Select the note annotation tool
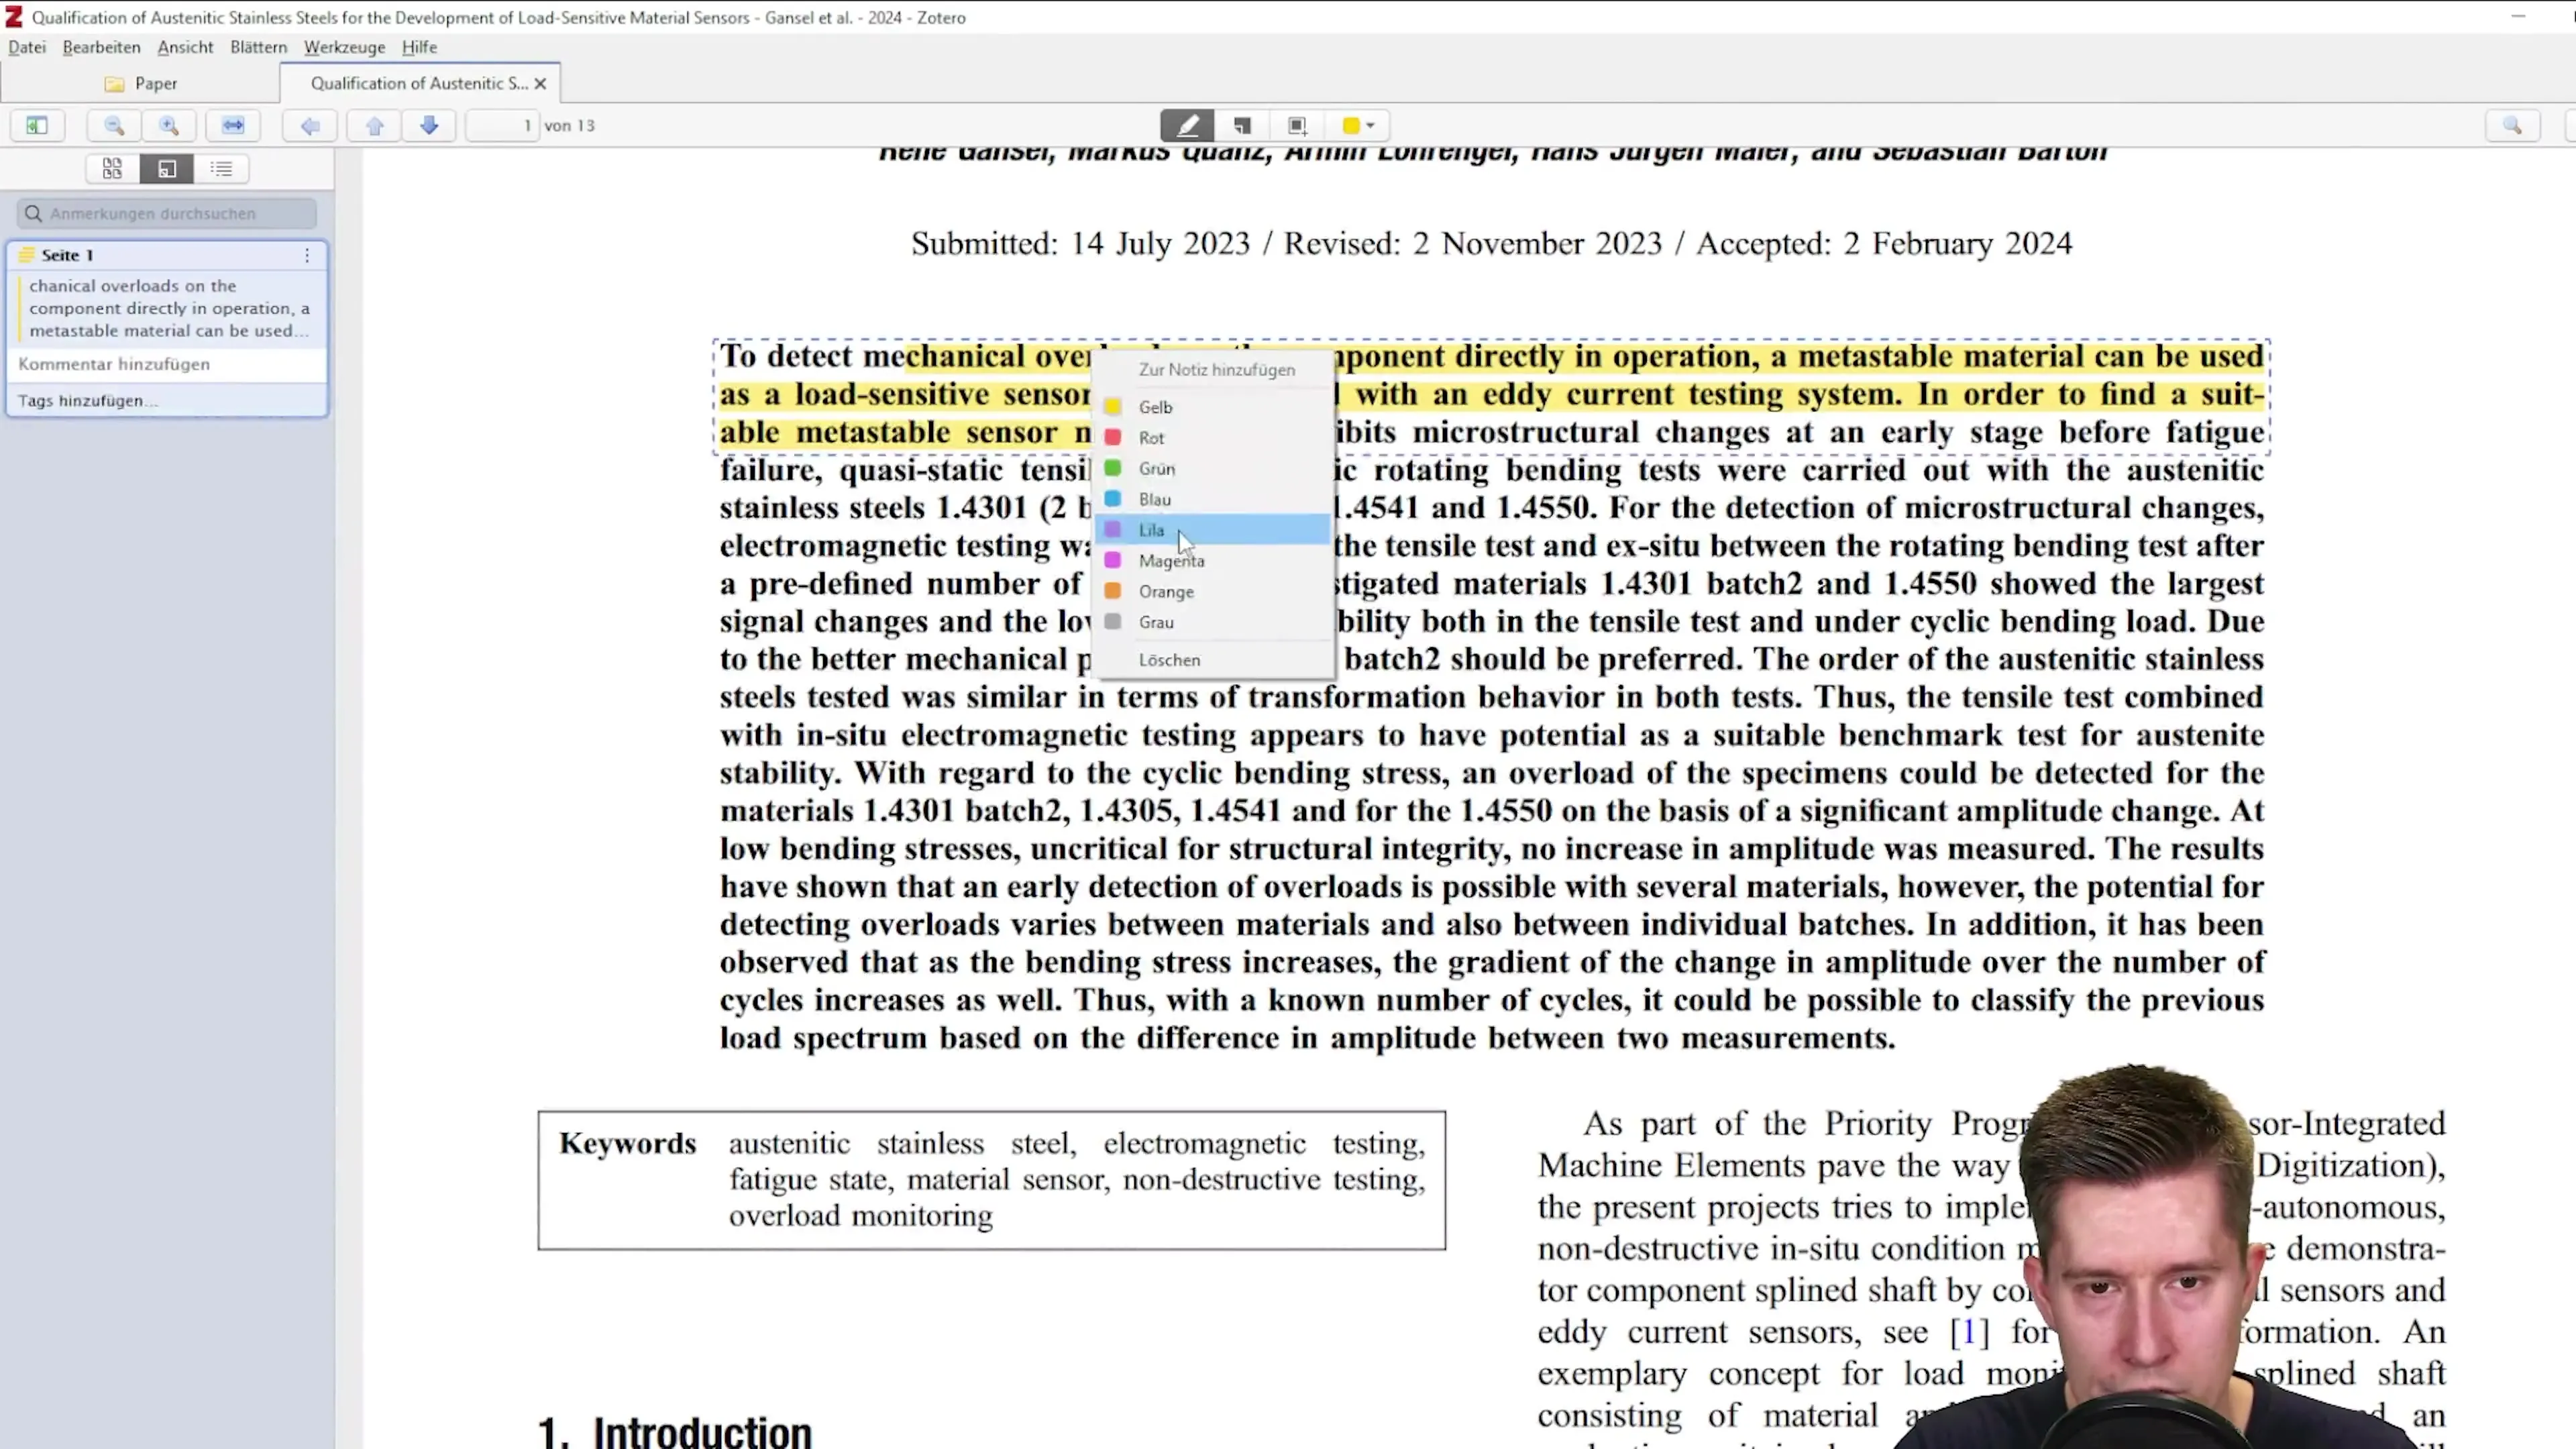The height and width of the screenshot is (1449, 2576). 1242,125
